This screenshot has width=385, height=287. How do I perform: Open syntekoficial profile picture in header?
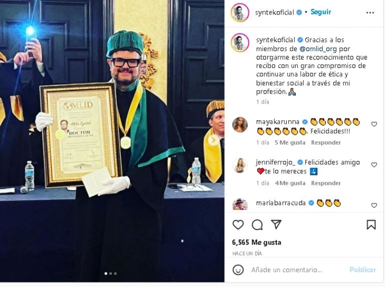[x=240, y=13]
